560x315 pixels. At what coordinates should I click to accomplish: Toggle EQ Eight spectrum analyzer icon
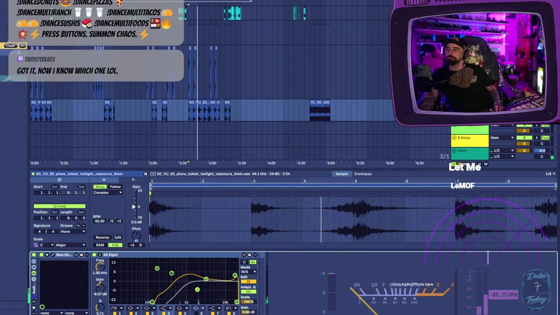pyautogui.click(x=252, y=262)
